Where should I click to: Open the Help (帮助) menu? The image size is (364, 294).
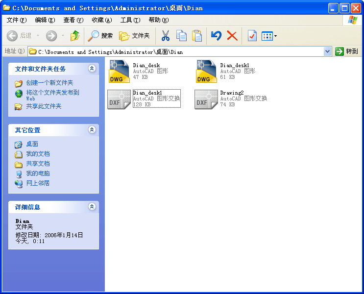tap(159, 20)
